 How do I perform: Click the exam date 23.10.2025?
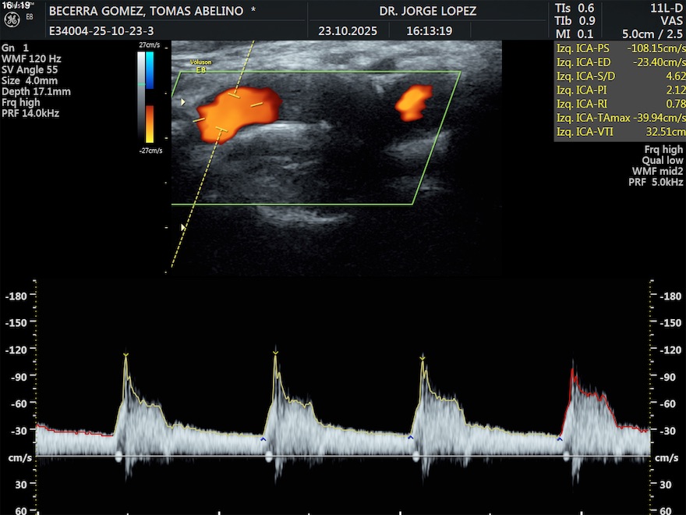tap(342, 31)
